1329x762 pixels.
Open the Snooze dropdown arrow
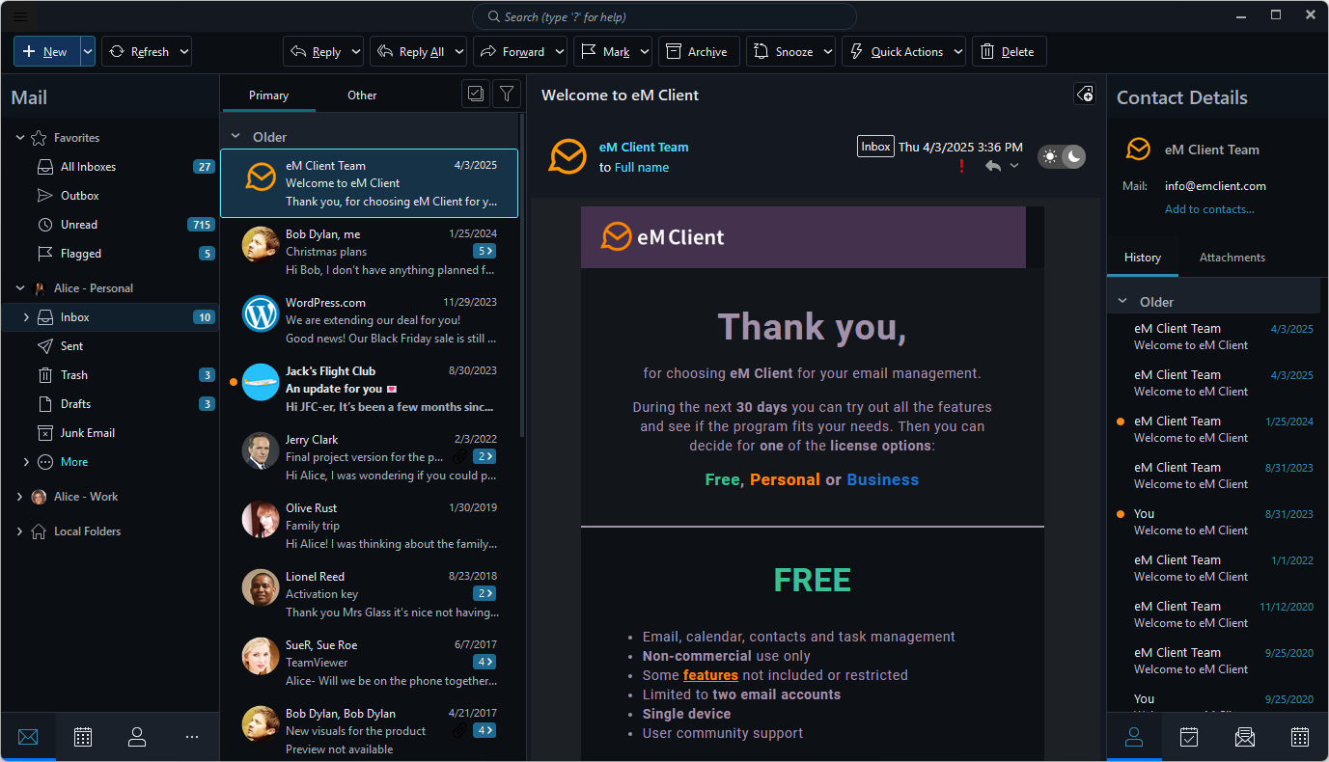tap(828, 52)
